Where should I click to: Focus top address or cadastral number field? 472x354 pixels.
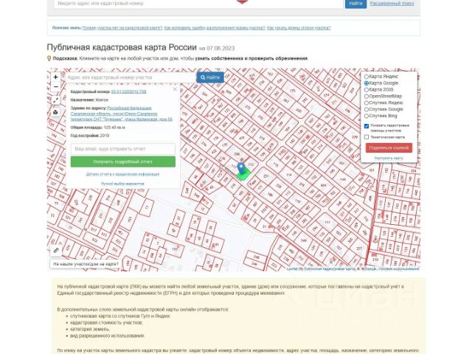coord(199,3)
